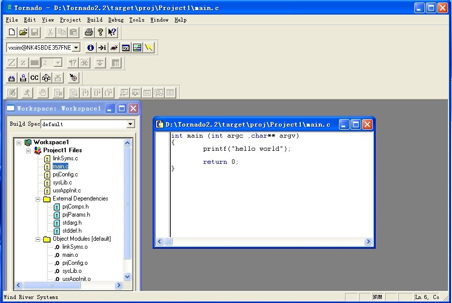The width and height of the screenshot is (452, 303).
Task: Click the editor horizontal scroll right arrow
Action: [x=368, y=242]
